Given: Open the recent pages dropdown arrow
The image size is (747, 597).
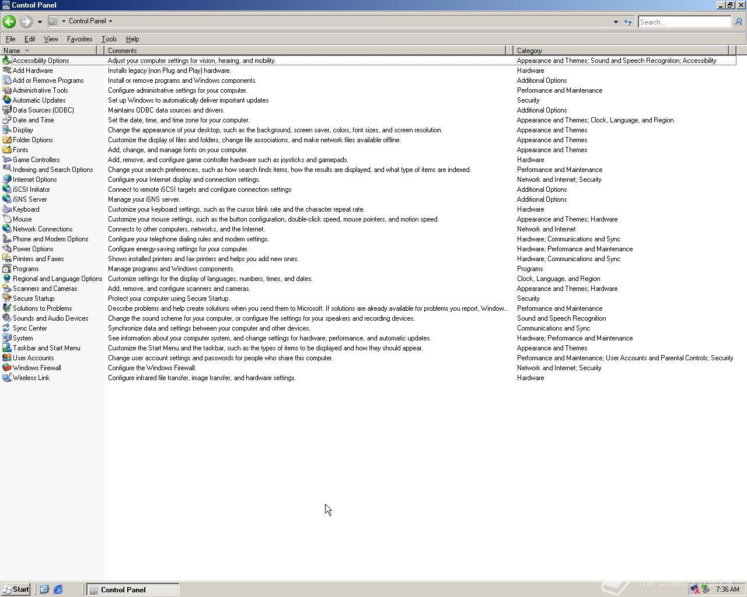Looking at the screenshot, I should (40, 22).
